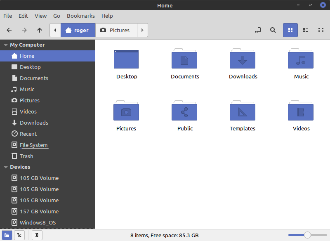The width and height of the screenshot is (330, 241).
Task: Click the back navigation arrow
Action: point(9,30)
